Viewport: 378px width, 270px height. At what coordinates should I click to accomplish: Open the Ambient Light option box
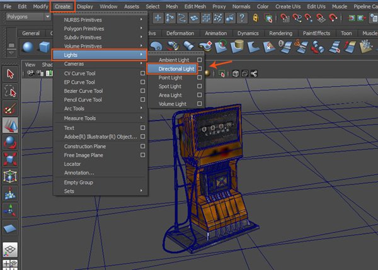click(199, 60)
